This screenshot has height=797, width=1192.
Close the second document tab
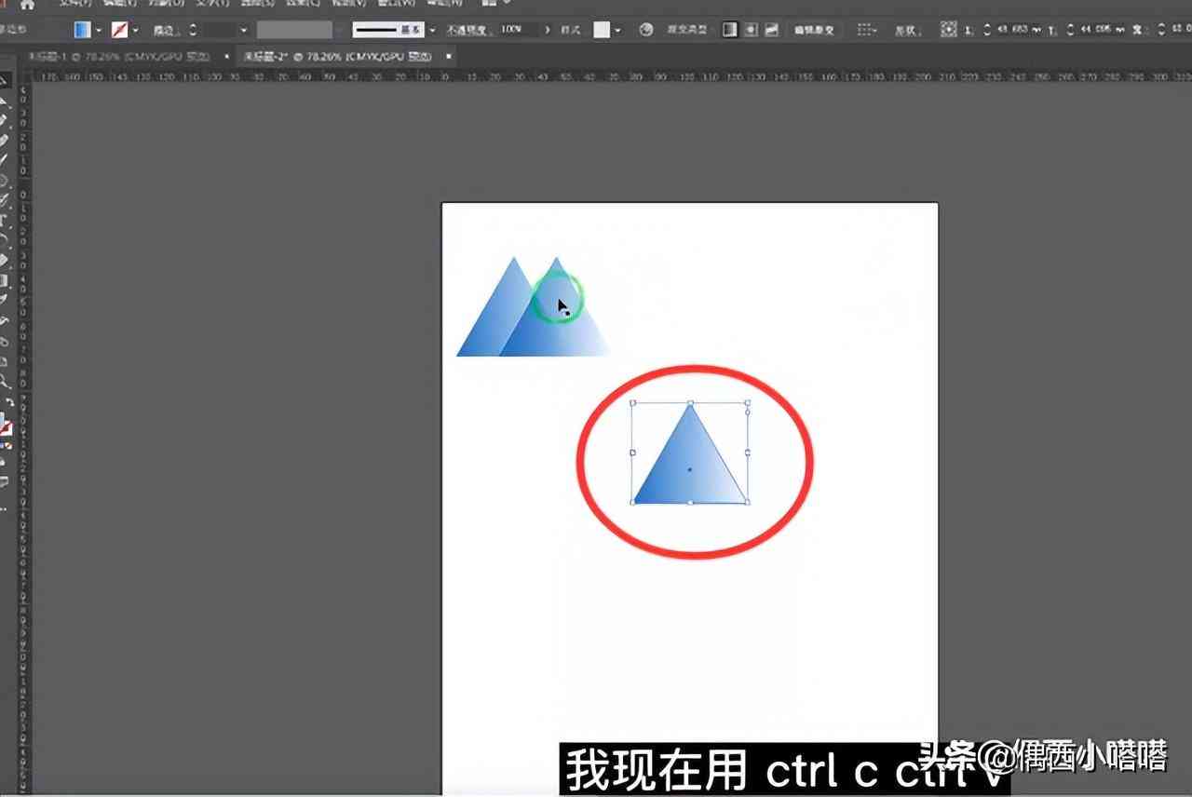pos(449,56)
